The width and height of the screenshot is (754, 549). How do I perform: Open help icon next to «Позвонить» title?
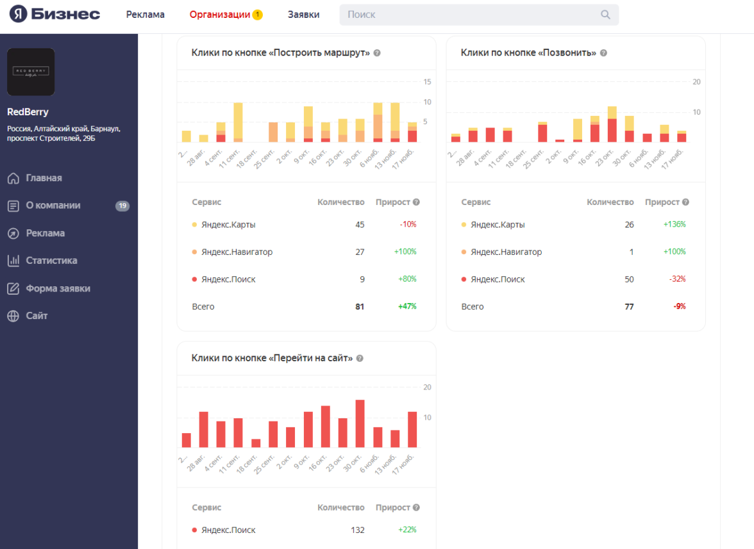(x=603, y=53)
